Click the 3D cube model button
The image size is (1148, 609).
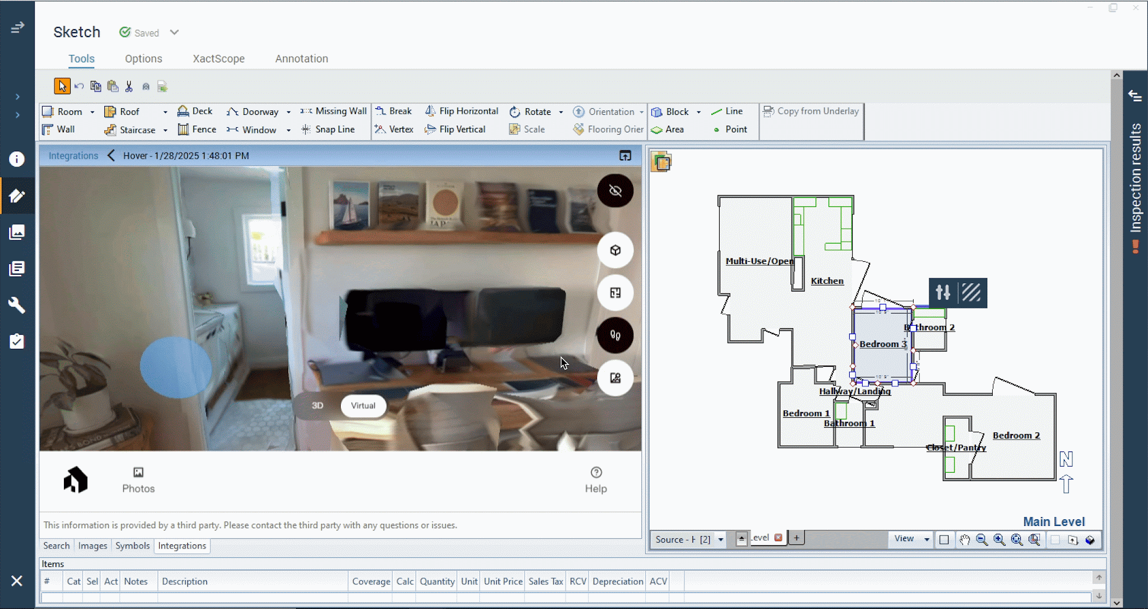pos(615,250)
